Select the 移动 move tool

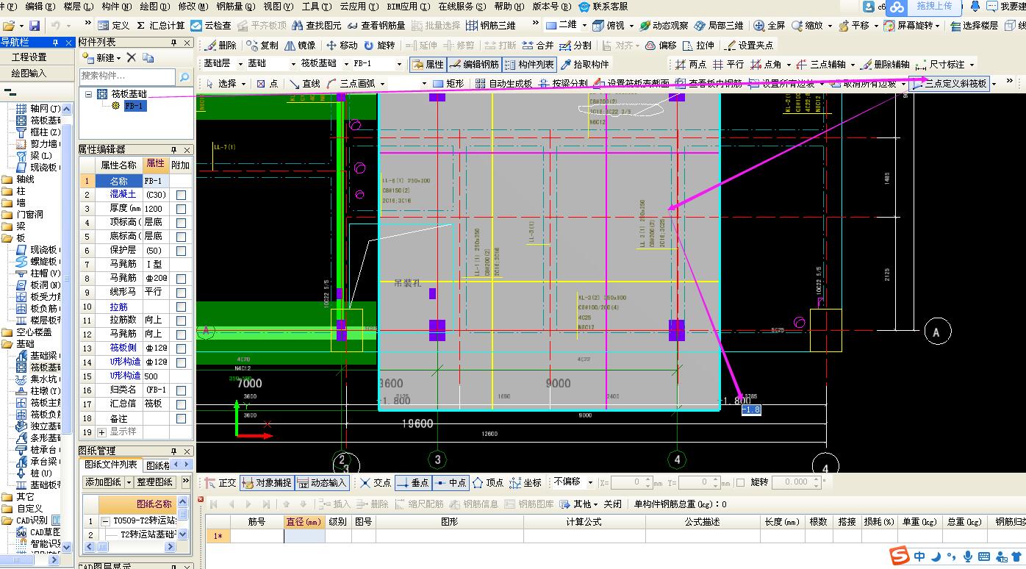[342, 45]
